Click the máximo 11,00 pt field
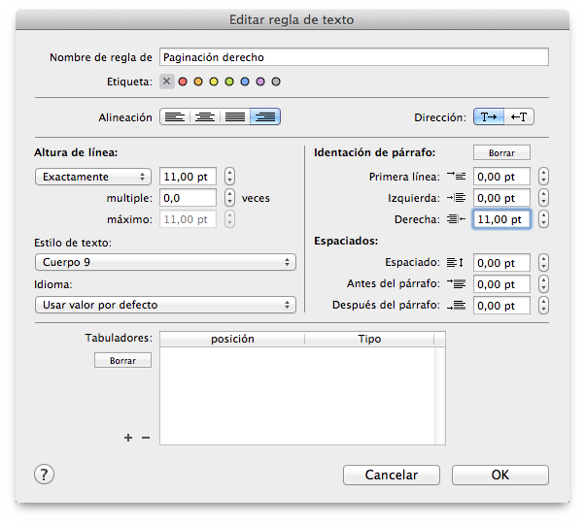The height and width of the screenshot is (524, 585). [189, 219]
